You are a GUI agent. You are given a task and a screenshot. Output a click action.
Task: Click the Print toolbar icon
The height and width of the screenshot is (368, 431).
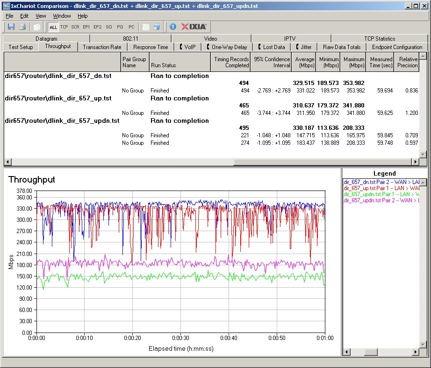click(x=22, y=27)
